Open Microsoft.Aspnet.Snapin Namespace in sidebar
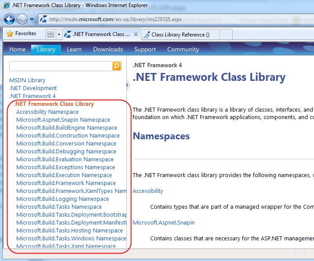The height and width of the screenshot is (261, 314). (x=63, y=120)
